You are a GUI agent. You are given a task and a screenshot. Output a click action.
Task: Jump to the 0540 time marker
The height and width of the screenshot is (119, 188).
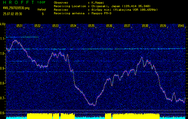pos(181,26)
